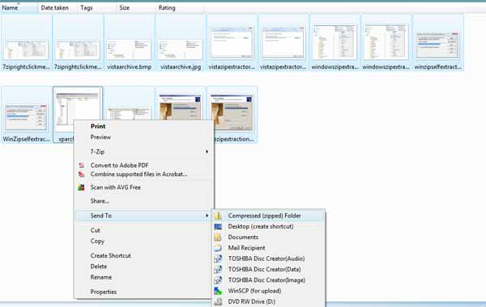Click the Send To submenu arrow
486x307 pixels.
[207, 216]
